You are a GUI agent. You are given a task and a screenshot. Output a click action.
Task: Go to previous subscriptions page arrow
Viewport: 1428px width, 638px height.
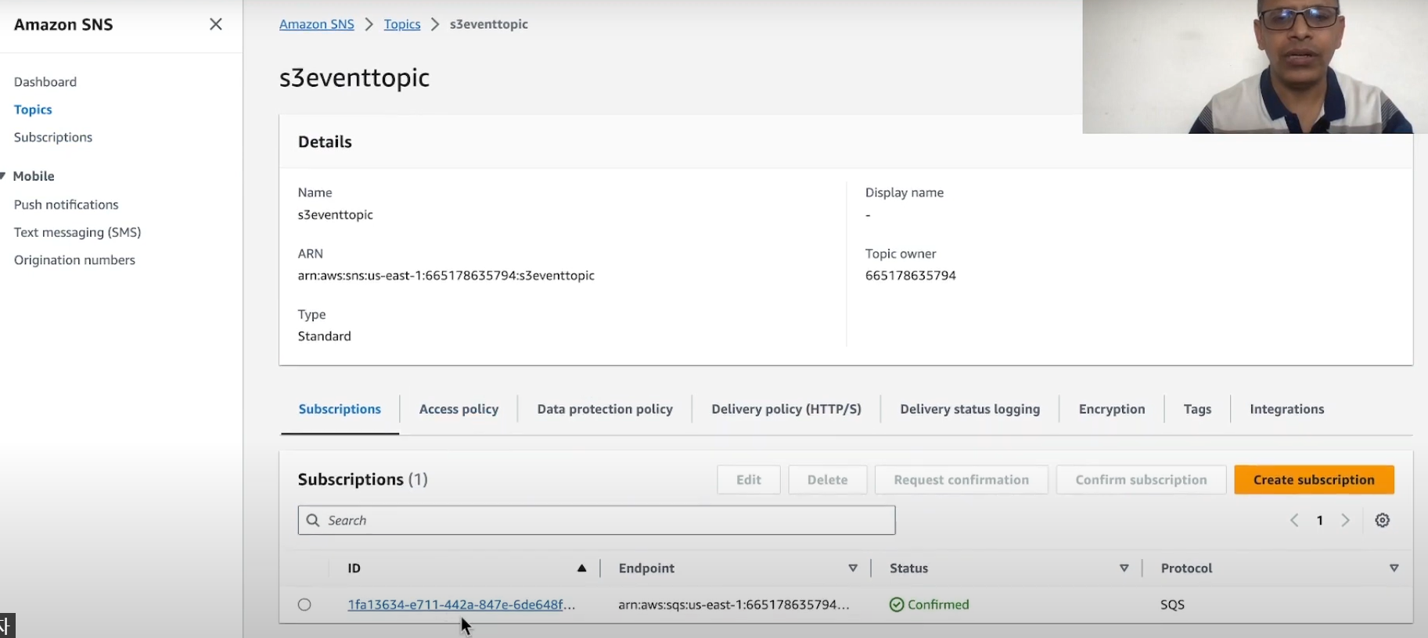(x=1294, y=521)
